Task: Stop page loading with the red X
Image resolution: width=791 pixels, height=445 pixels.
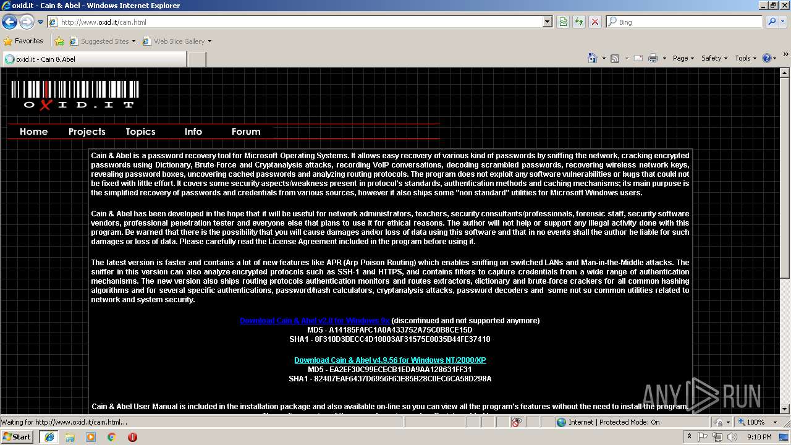Action: click(x=595, y=22)
